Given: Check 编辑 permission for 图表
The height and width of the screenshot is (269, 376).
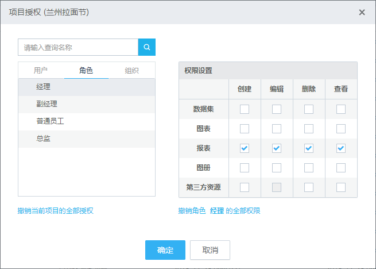Looking at the screenshot, I should pyautogui.click(x=277, y=129).
